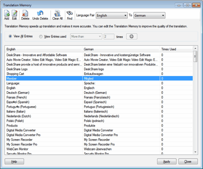203x169 pixels.
Task: Select the 'Polski (Polish)' entry
Action: pos(15,121)
